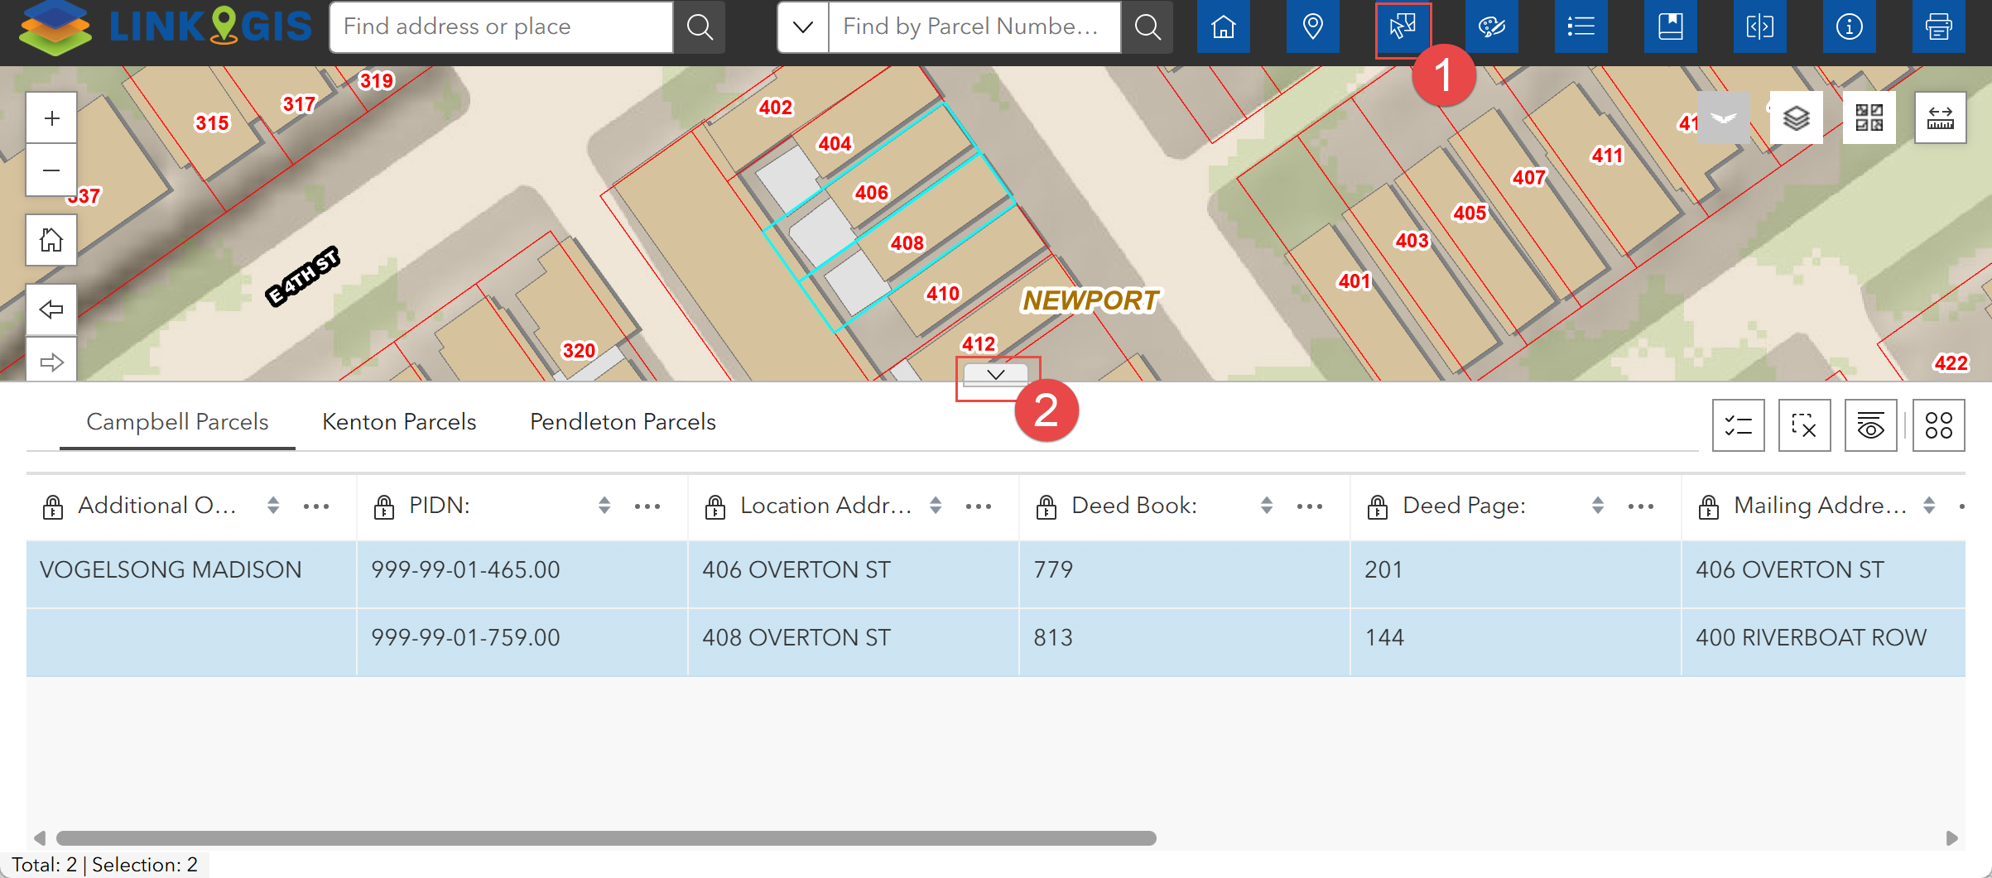1992x878 pixels.
Task: Click the Select tool icon in top toolbar
Action: pyautogui.click(x=1402, y=27)
